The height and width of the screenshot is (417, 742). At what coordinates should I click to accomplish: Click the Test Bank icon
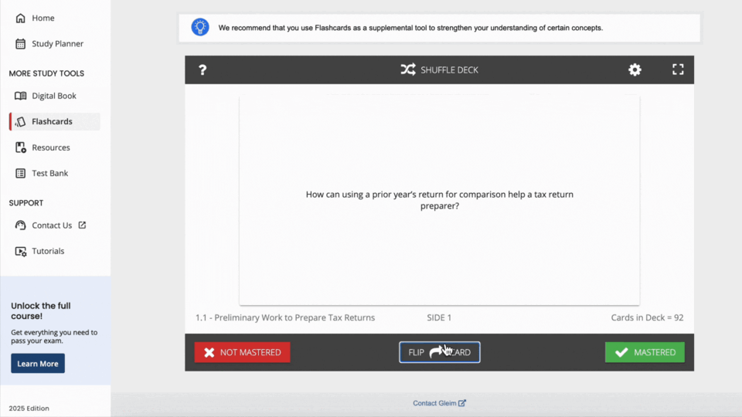click(x=21, y=173)
